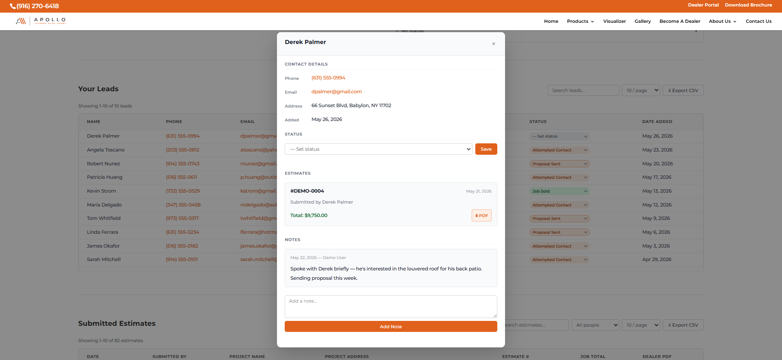Open the Set status dropdown in dialog

[378, 149]
